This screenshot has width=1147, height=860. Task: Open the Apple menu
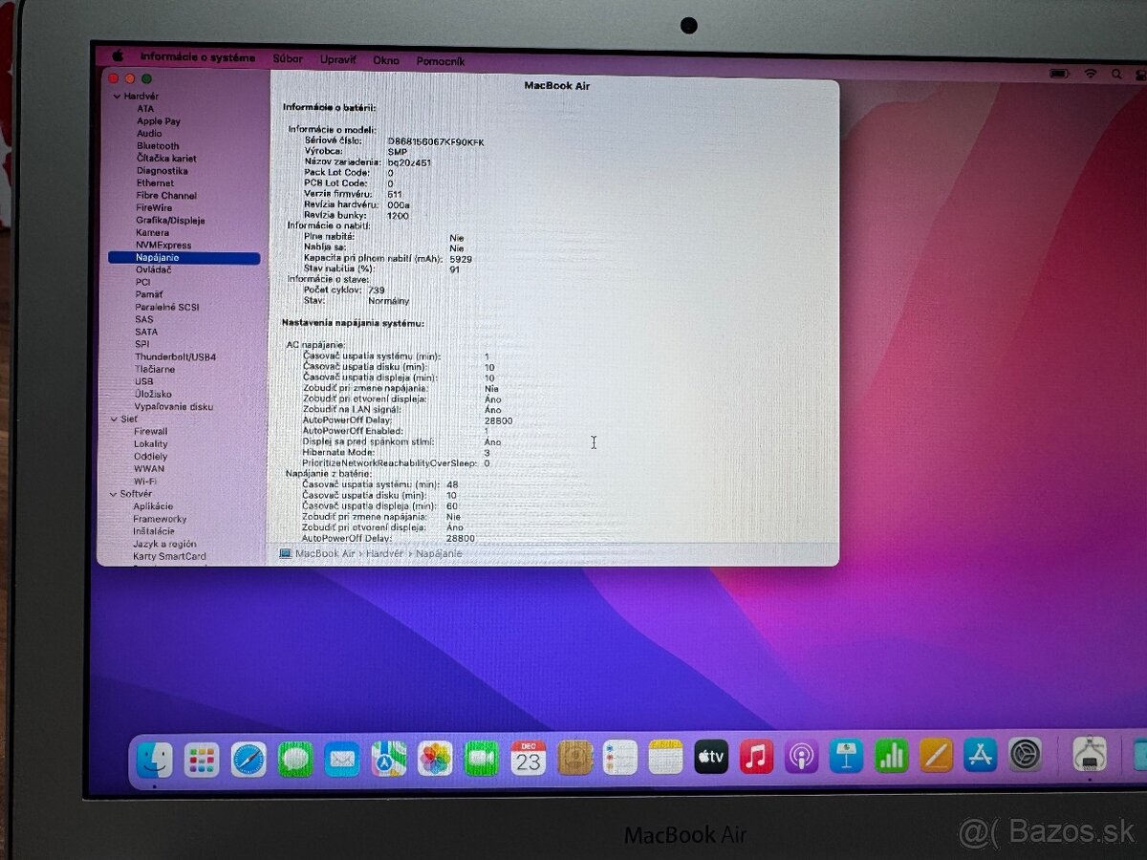[x=117, y=57]
